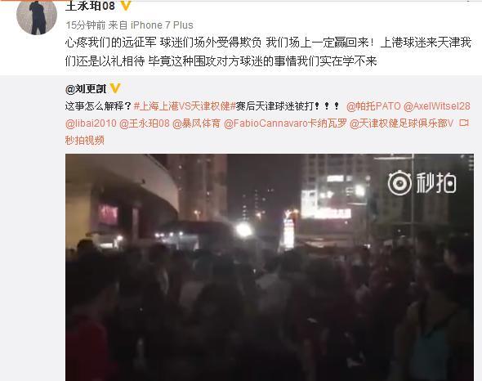Click the verified badge next to @刘更凯

point(115,88)
